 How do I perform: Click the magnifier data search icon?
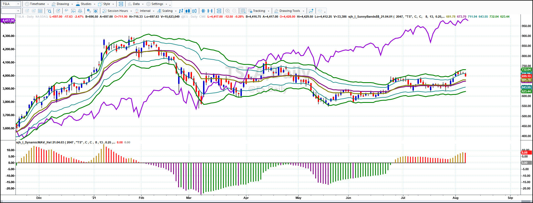49,11
